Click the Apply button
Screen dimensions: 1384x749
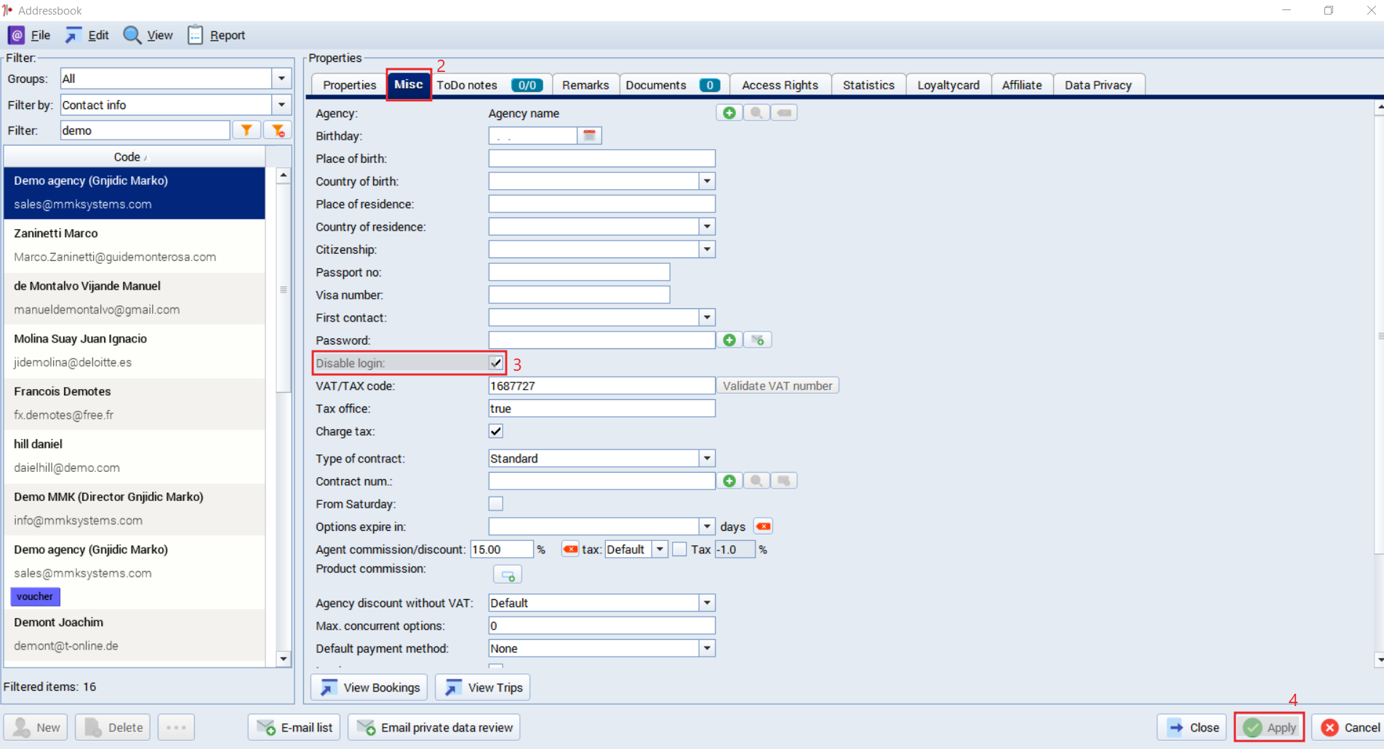click(x=1270, y=727)
